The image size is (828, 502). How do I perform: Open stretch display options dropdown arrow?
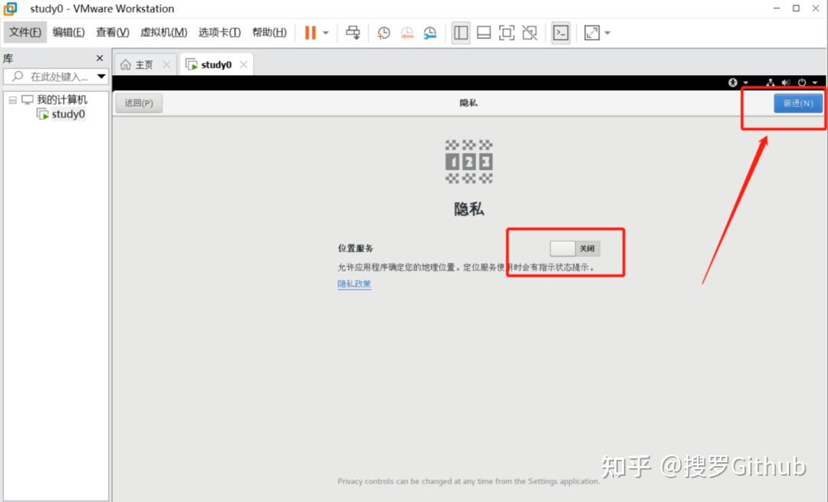point(607,33)
